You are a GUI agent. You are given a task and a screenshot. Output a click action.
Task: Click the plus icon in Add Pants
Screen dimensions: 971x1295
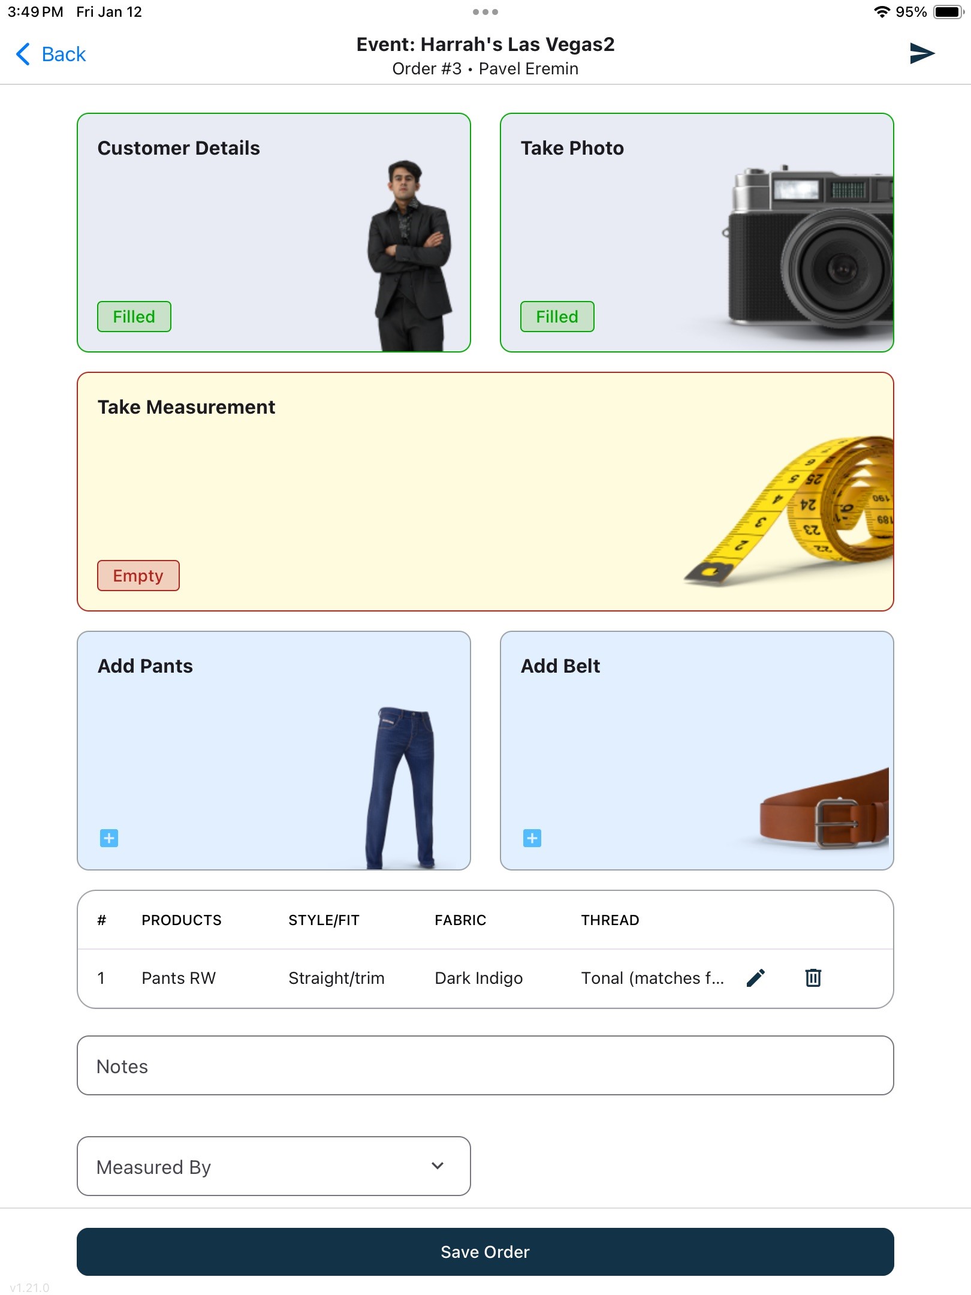[109, 838]
